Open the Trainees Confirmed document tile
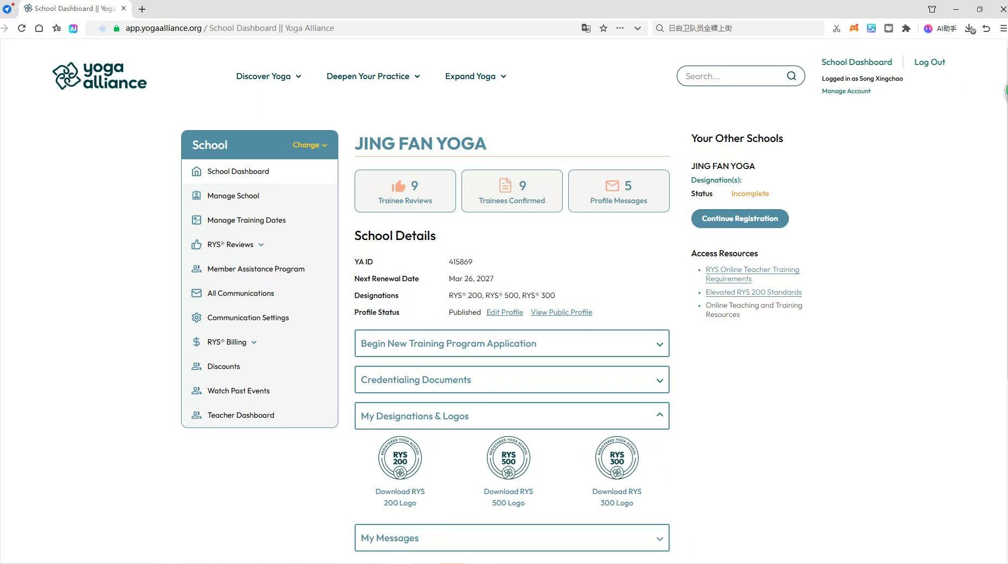Image resolution: width=1008 pixels, height=564 pixels. 512,191
